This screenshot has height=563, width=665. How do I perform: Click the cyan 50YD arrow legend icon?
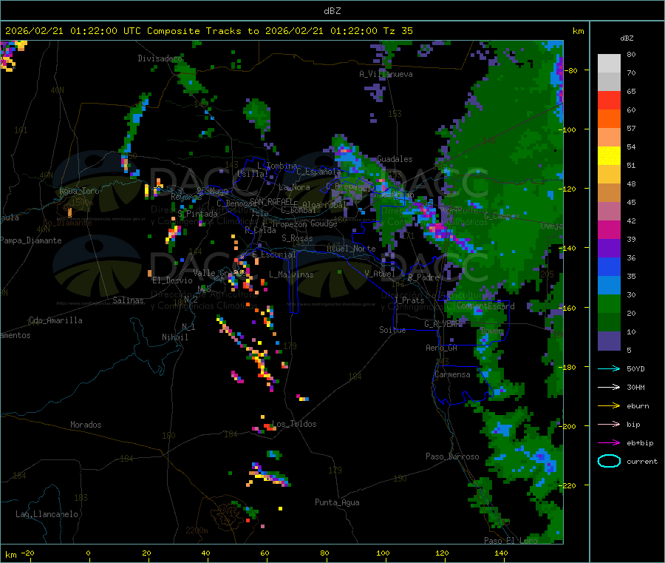[x=609, y=368]
